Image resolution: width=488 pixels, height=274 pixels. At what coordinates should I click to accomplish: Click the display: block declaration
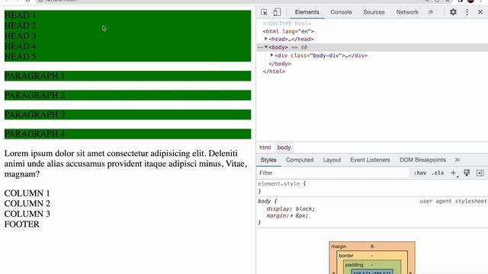tap(291, 209)
